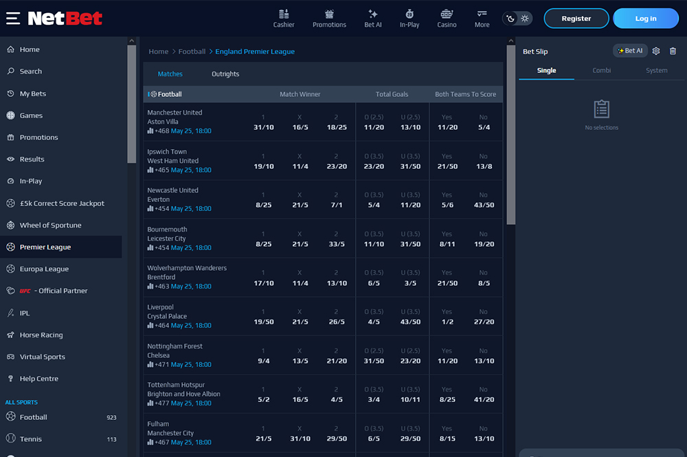Select the Combi bet slip tab
This screenshot has height=457, width=687.
click(602, 71)
